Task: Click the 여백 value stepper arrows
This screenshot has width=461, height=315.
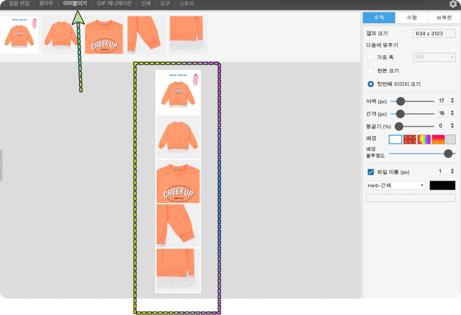Action: pyautogui.click(x=452, y=101)
